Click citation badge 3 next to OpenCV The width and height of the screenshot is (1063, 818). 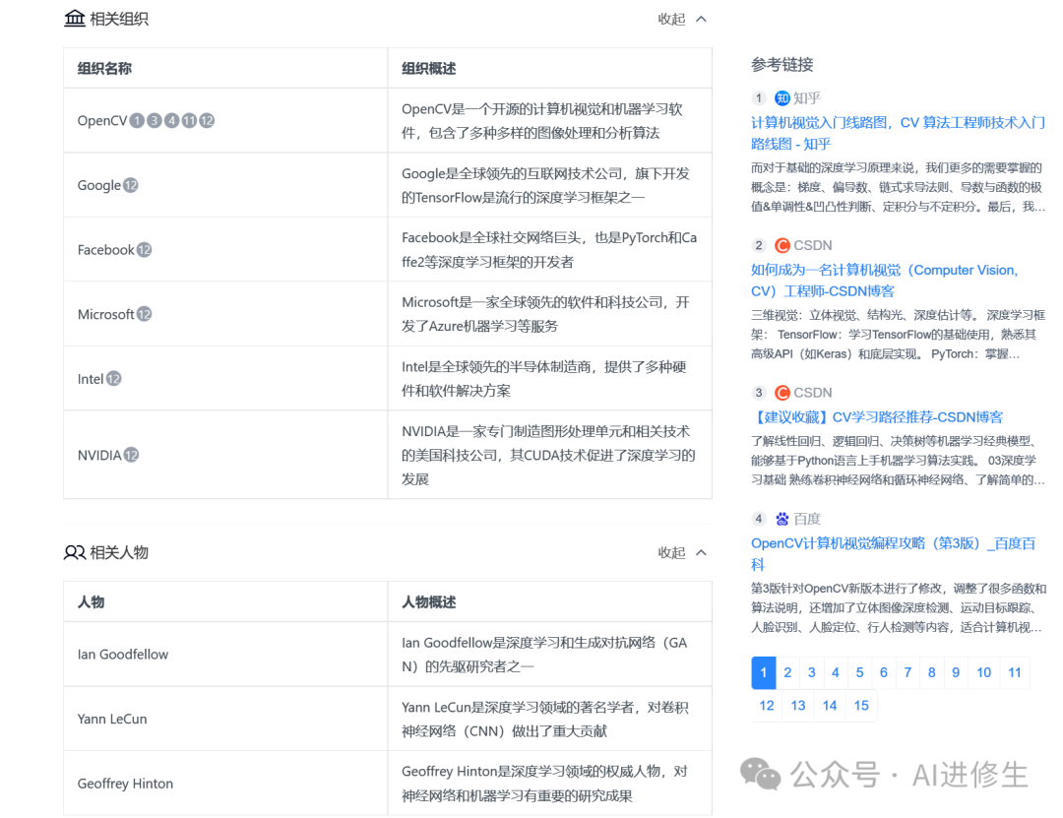[155, 121]
